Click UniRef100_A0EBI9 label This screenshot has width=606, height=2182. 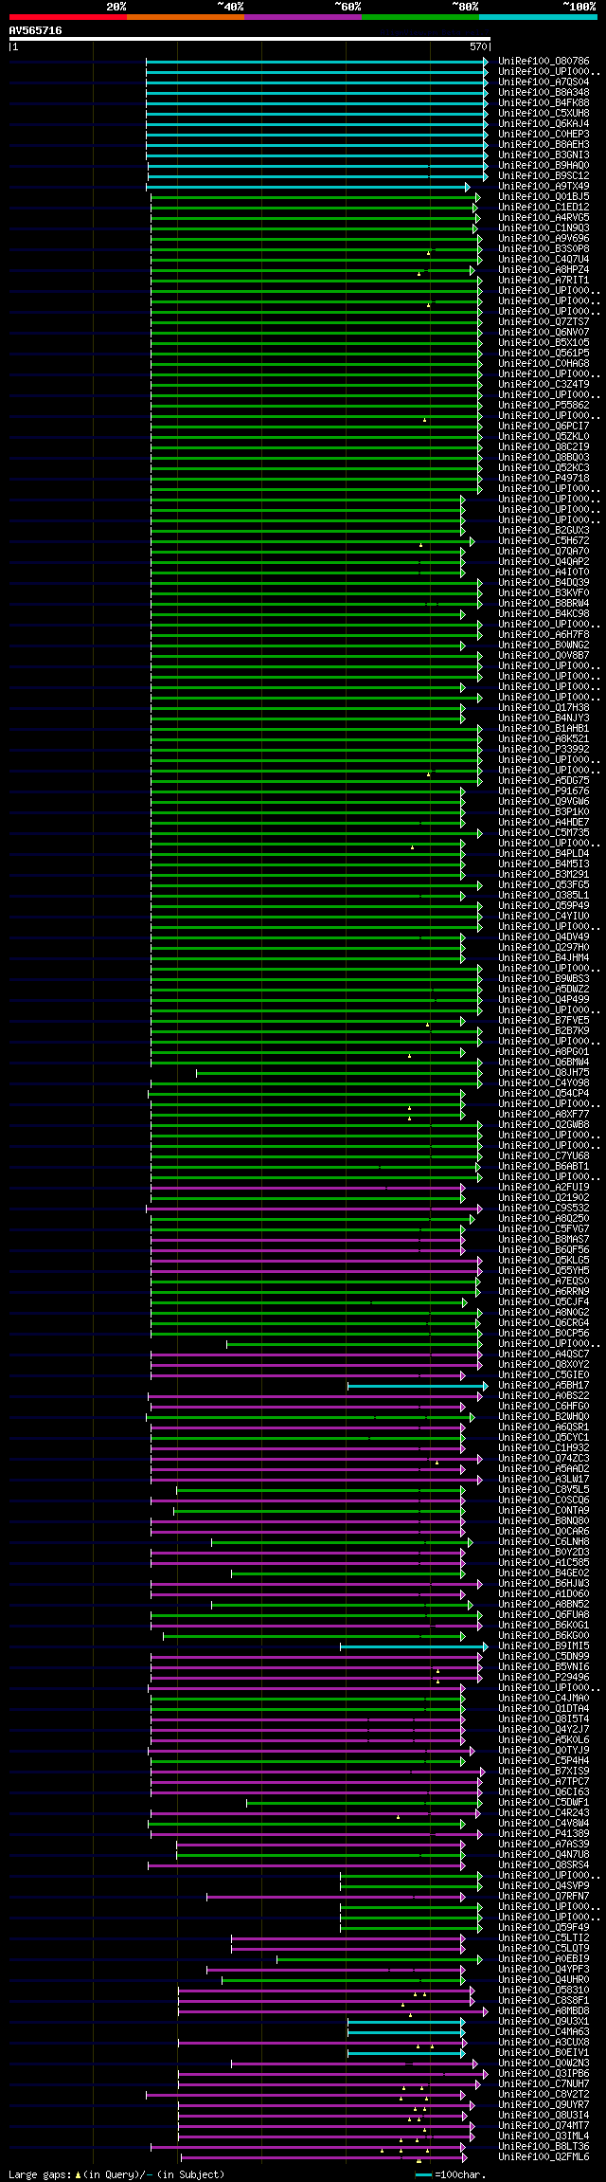pyautogui.click(x=544, y=1959)
